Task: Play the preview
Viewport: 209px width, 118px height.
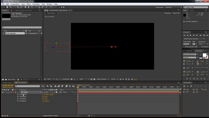Action: click(191, 35)
